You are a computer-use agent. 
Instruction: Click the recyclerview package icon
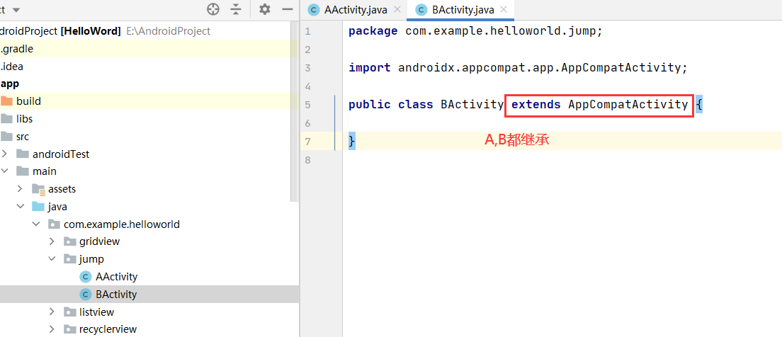tap(70, 329)
